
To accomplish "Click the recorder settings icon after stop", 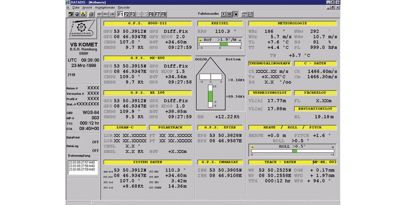I will tap(244, 14).
